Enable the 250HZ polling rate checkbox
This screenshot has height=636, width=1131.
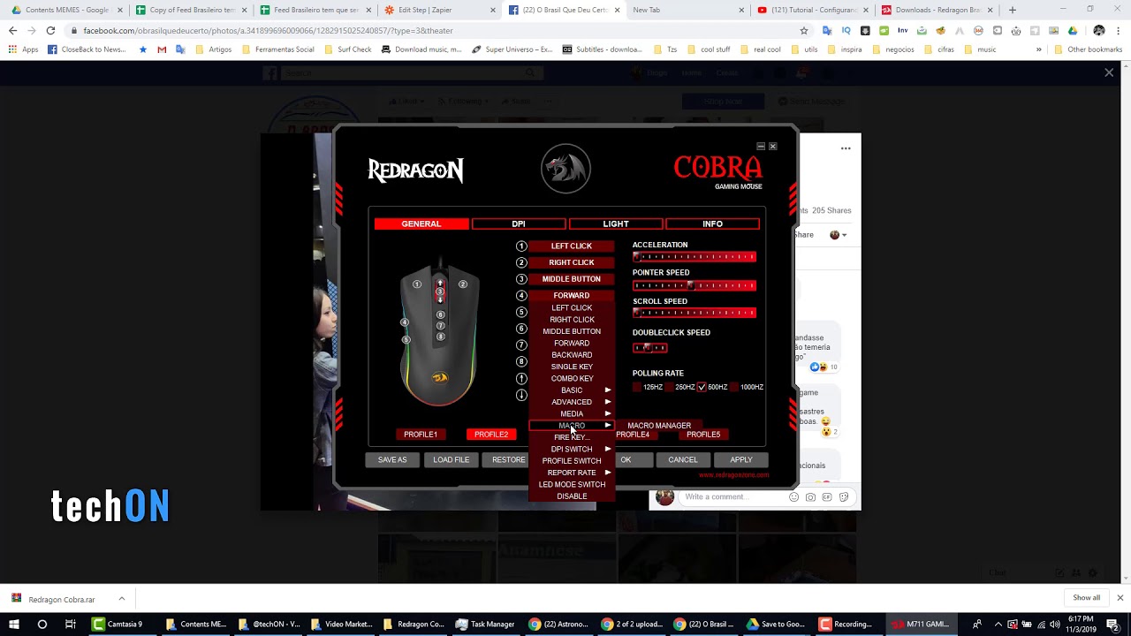670,387
